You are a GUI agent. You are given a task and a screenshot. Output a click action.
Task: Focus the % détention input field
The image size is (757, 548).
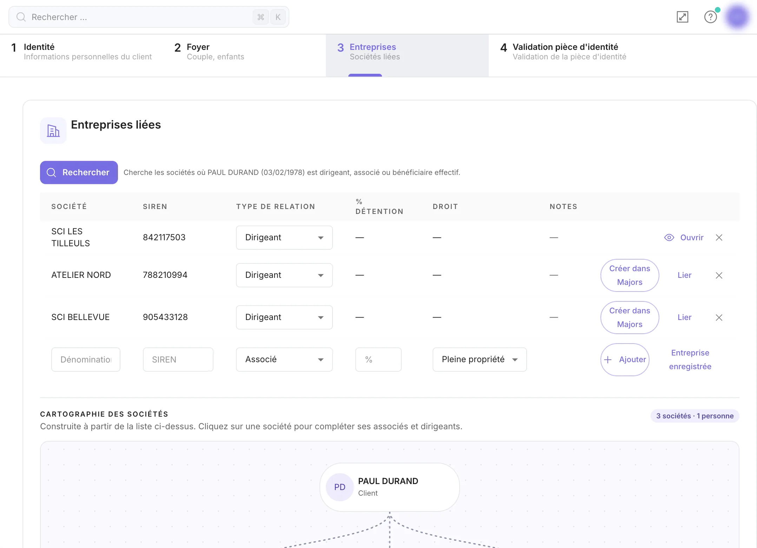(x=378, y=359)
